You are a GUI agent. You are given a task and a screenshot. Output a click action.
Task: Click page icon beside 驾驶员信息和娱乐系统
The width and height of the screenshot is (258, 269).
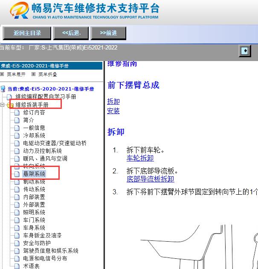[x=17, y=251]
